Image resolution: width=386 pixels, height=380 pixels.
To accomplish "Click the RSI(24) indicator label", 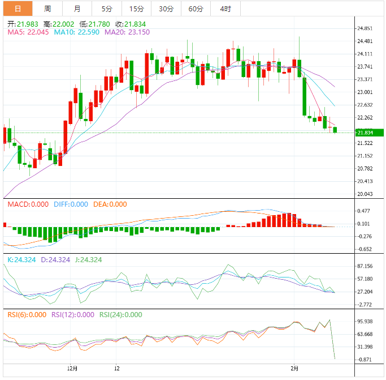I will click(x=120, y=315).
